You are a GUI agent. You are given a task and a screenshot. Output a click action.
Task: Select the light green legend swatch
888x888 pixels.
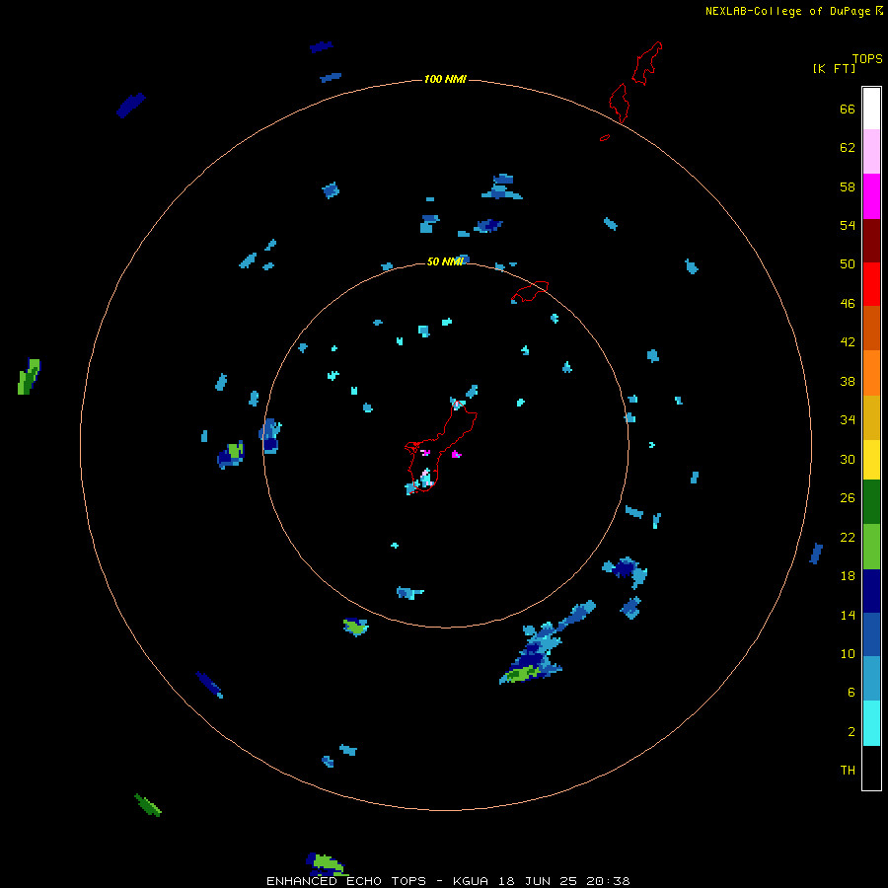pyautogui.click(x=871, y=547)
